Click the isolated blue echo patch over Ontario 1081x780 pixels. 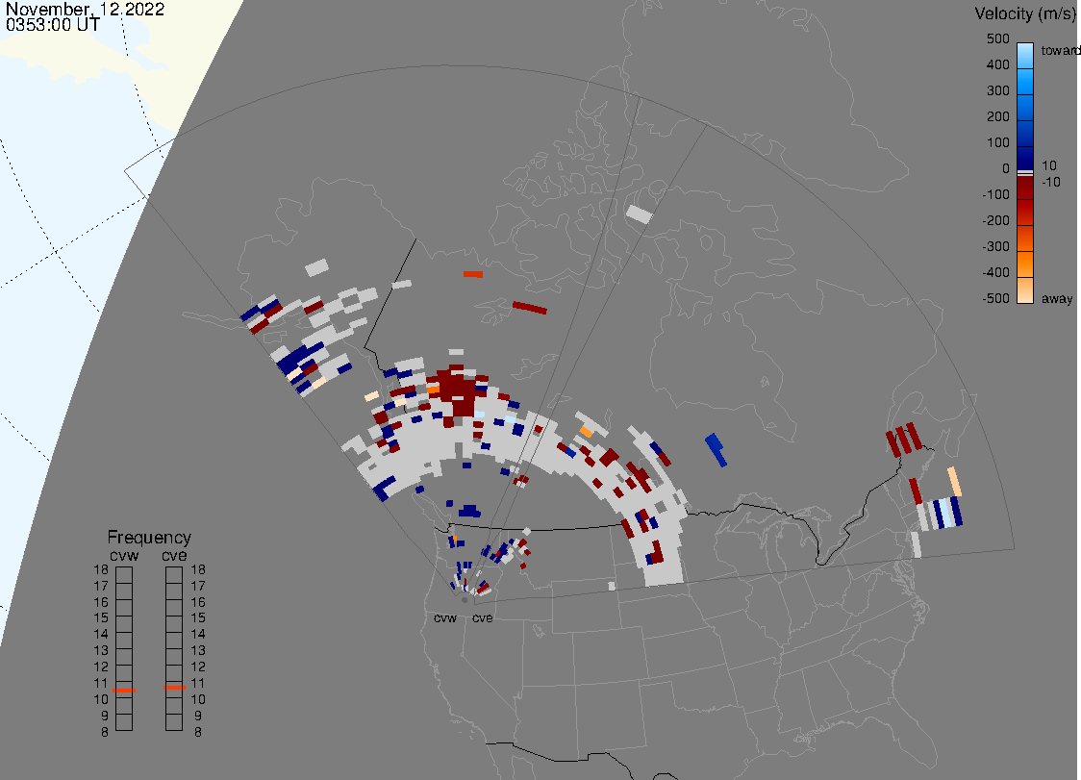[x=716, y=450]
